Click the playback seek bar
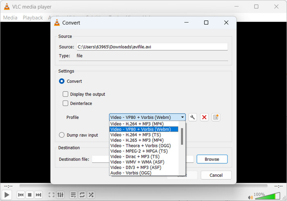Viewport: 287px width, 201px height. click(143, 186)
